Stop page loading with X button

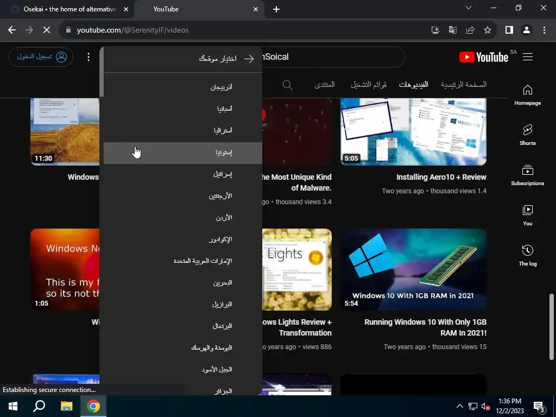pyautogui.click(x=47, y=30)
